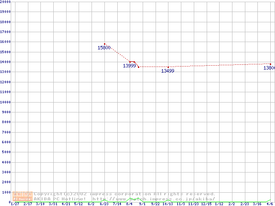Click the 6/23 date on the x-axis
The image size is (275, 206).
click(104, 204)
